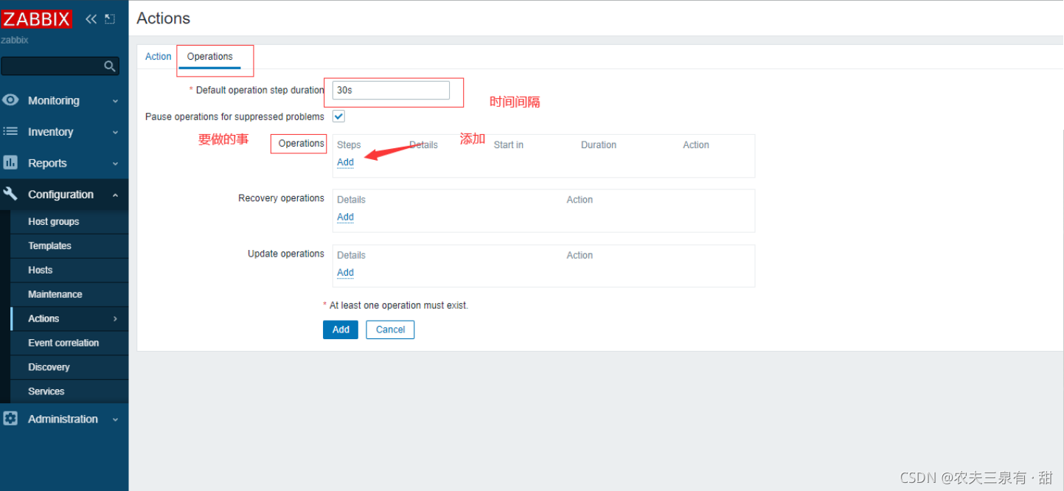Click the sidebar hide (kiosk) icon

(x=110, y=19)
